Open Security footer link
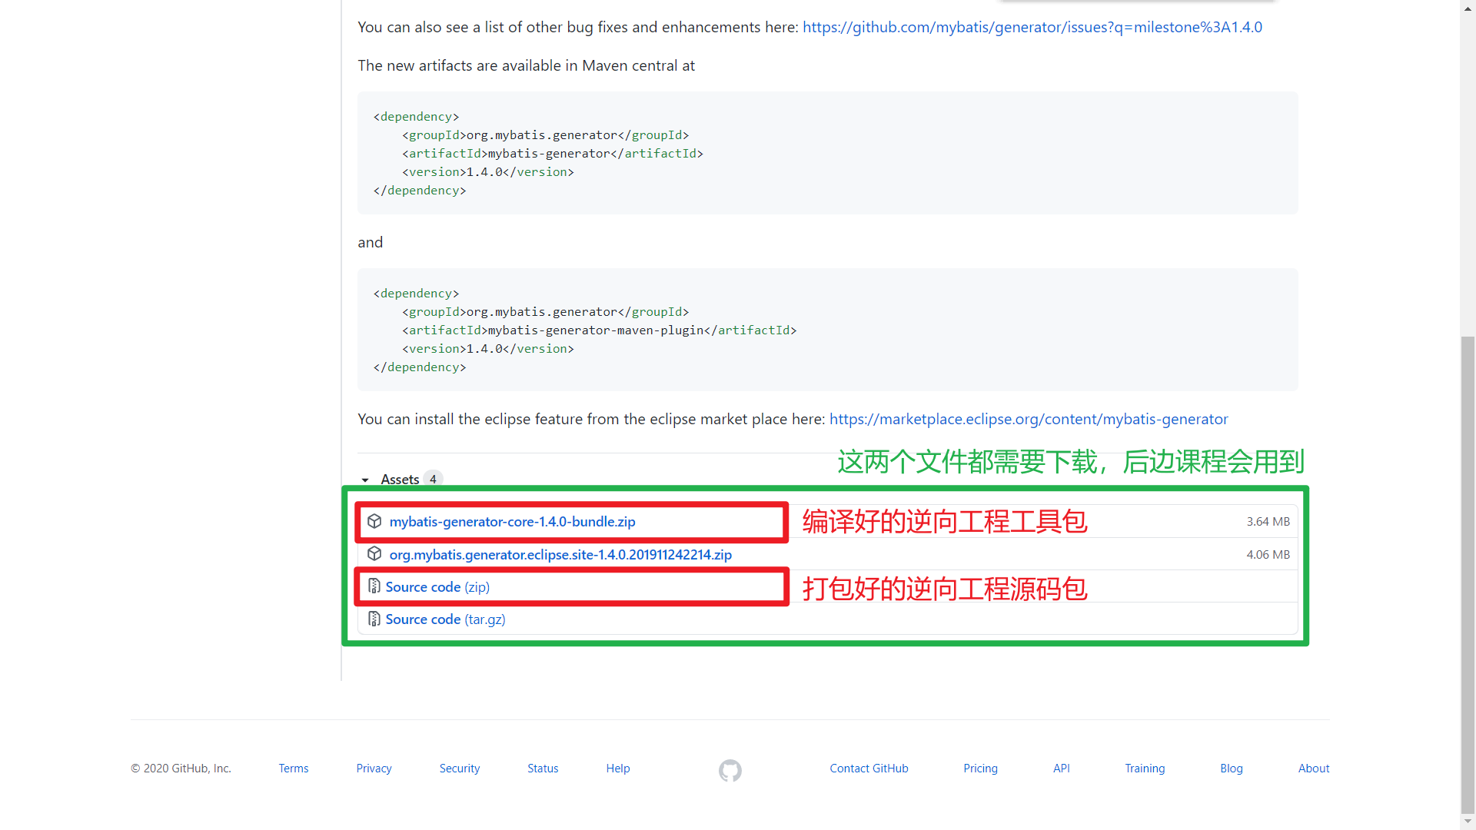Image resolution: width=1476 pixels, height=830 pixels. pyautogui.click(x=460, y=769)
